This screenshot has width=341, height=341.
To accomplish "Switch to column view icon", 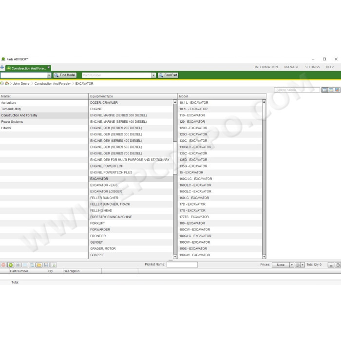I will 331,90.
